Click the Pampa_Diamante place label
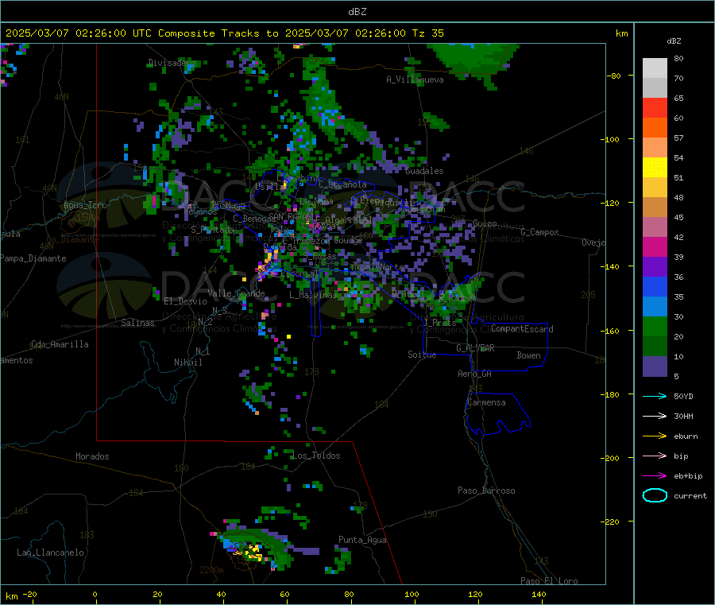 tap(33, 258)
